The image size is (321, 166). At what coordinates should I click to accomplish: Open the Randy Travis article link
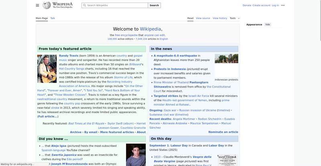[x=69, y=56]
